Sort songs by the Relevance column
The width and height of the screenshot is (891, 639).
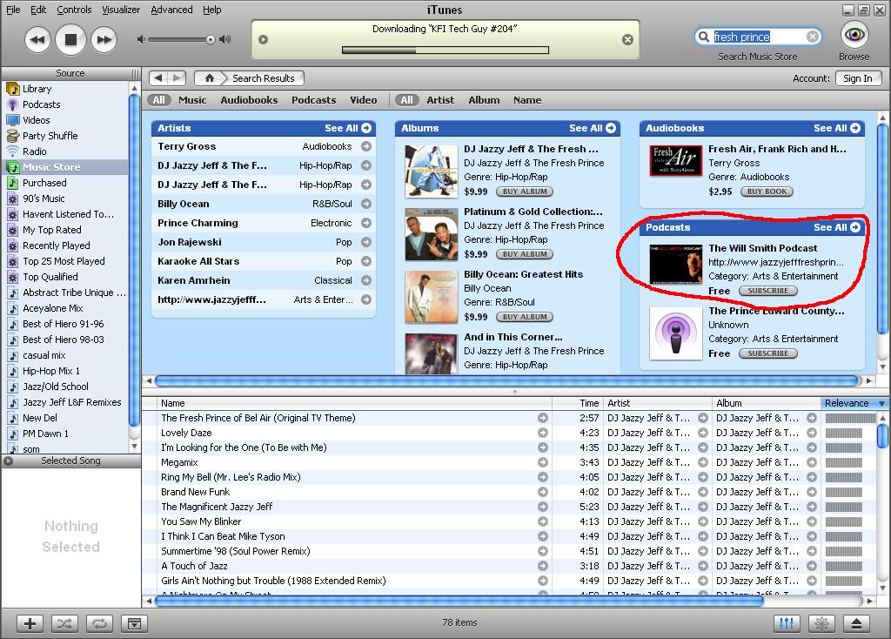pyautogui.click(x=854, y=403)
